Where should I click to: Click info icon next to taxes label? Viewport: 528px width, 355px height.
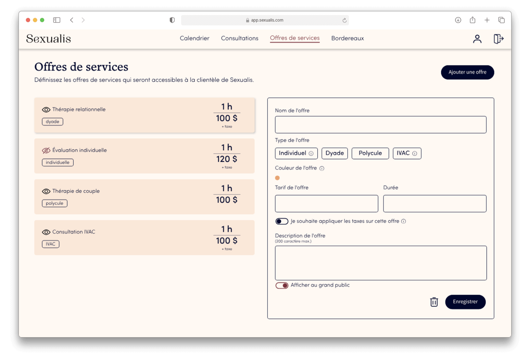(x=404, y=221)
